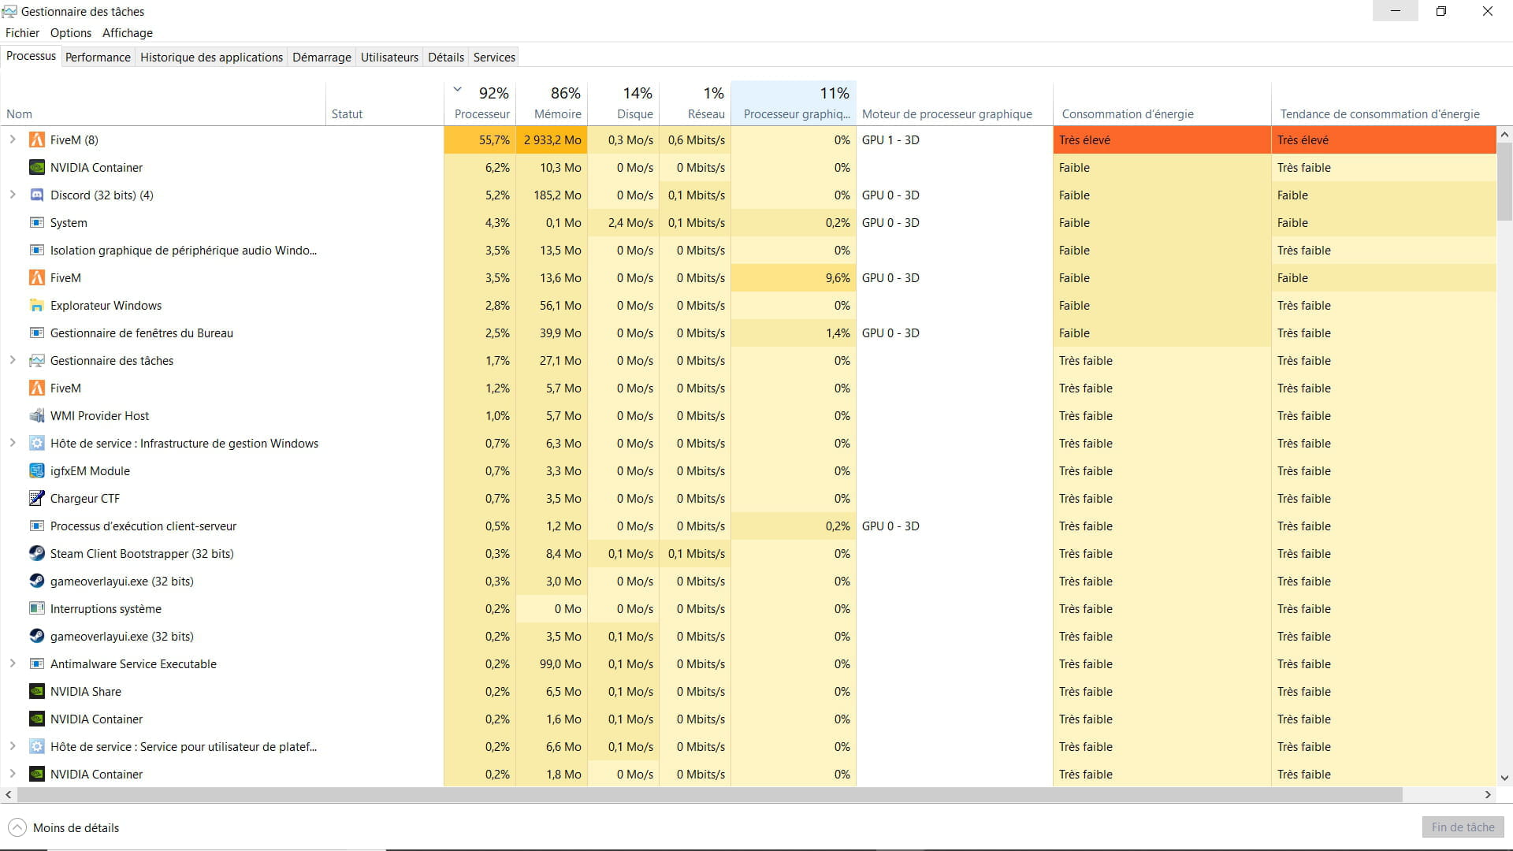The width and height of the screenshot is (1513, 851).
Task: Click the Chargeur CTF icon
Action: click(x=36, y=499)
